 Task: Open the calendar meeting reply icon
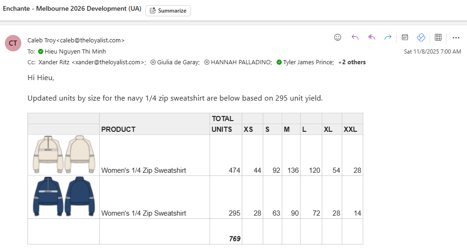pos(405,37)
